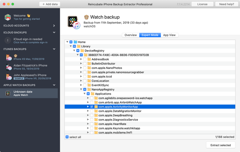Select the iPhone XS Max backup icon
Viewport: 240px width, 152px height.
click(x=9, y=57)
